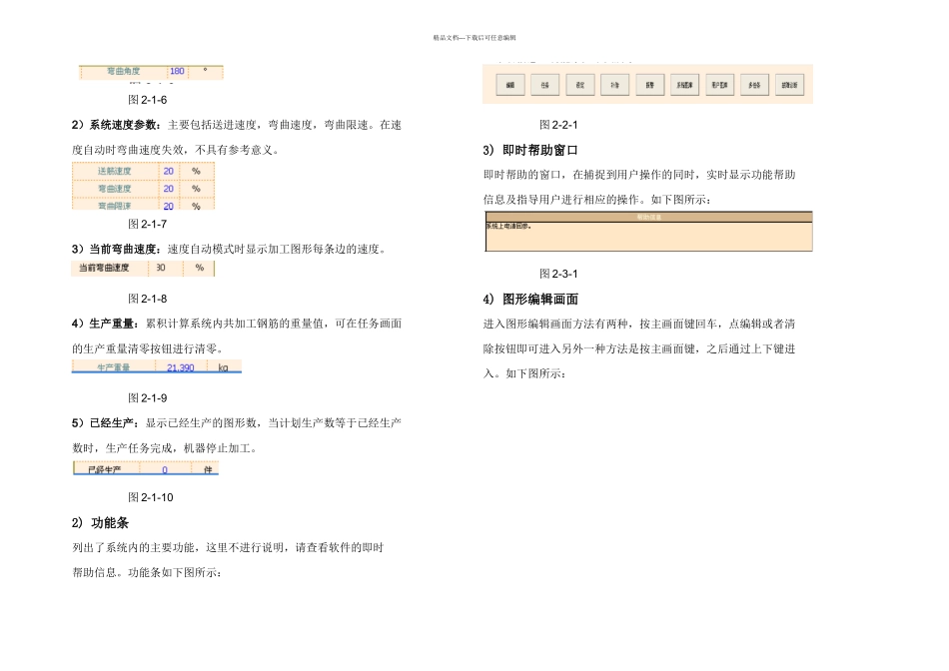Click the heading 3）即时帮助窗口
This screenshot has width=949, height=671.
(x=530, y=150)
